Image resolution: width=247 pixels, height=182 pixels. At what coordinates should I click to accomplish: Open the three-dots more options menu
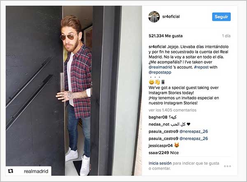(x=227, y=166)
